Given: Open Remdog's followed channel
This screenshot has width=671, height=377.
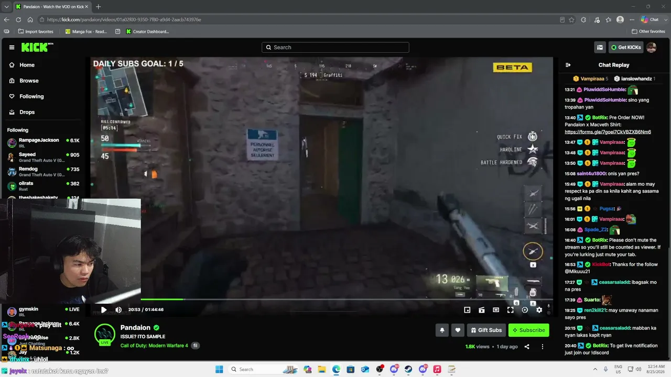Looking at the screenshot, I should click(x=43, y=172).
